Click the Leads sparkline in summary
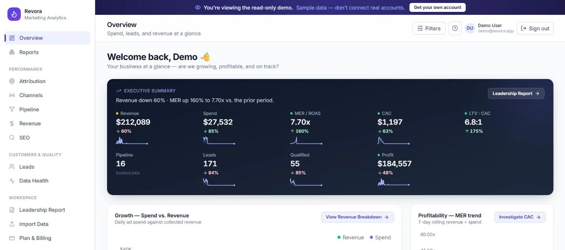 [219, 182]
